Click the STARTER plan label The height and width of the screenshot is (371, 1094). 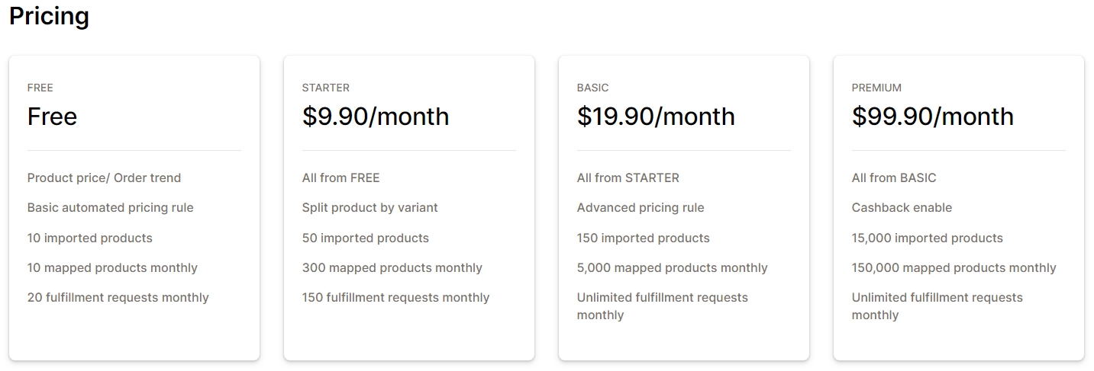pos(325,88)
